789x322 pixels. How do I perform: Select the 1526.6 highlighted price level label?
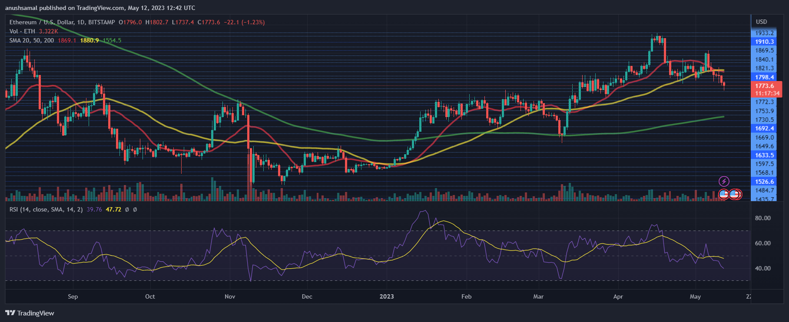(x=764, y=182)
